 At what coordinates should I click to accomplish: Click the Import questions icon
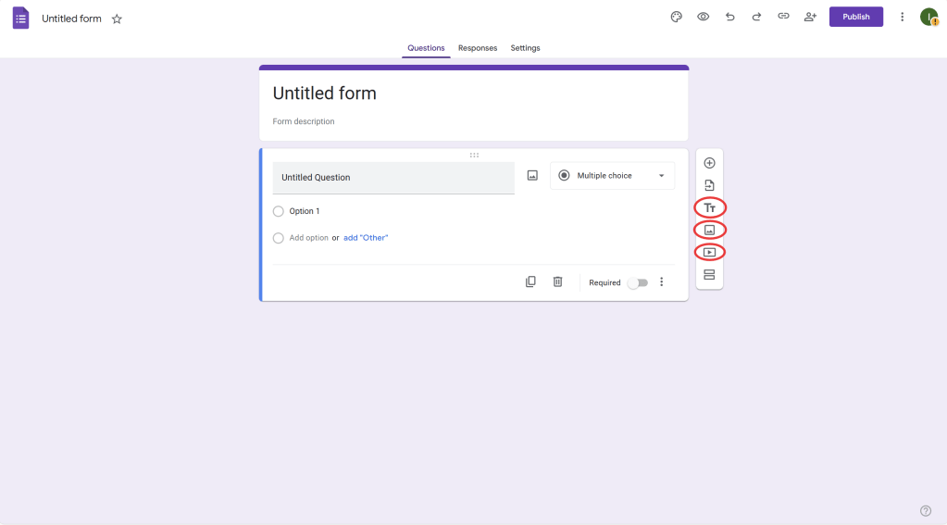click(709, 185)
